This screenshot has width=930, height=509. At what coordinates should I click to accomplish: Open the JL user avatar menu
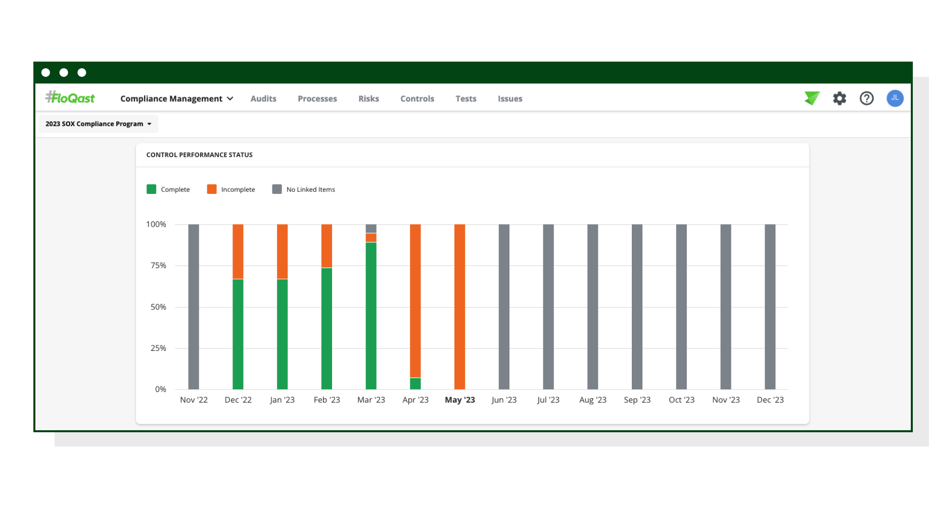[x=895, y=98]
